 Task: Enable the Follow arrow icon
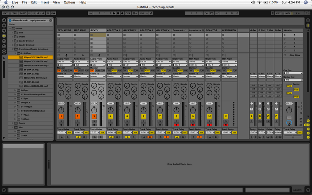pos(90,13)
